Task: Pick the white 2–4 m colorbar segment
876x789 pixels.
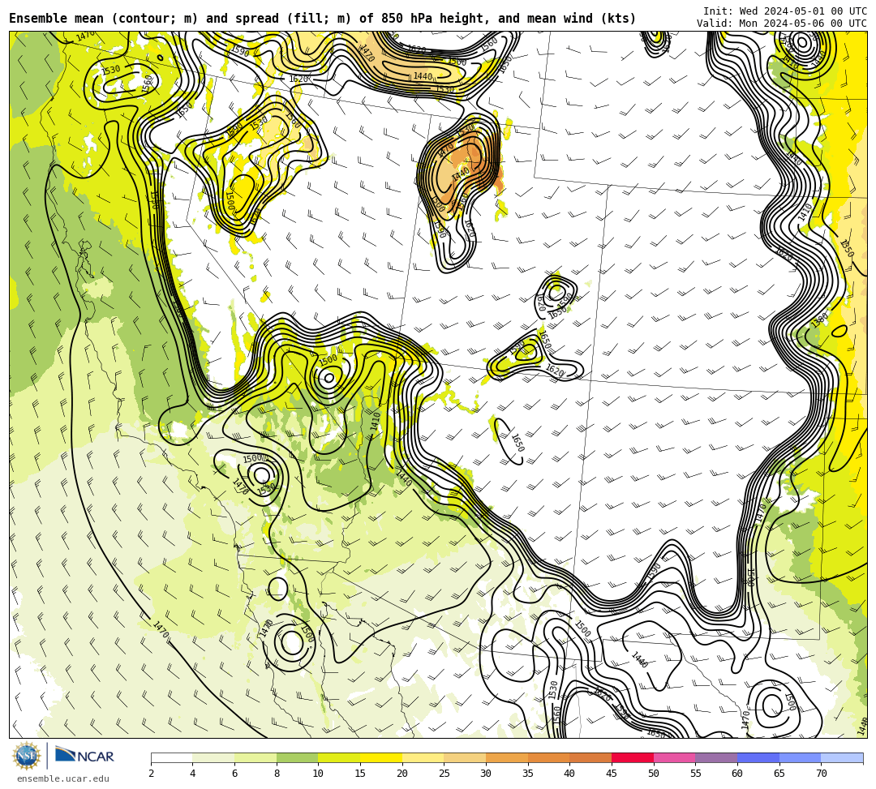Action: [x=171, y=757]
